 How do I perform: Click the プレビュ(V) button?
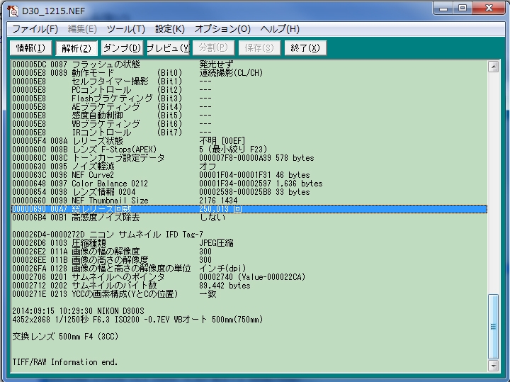[168, 48]
